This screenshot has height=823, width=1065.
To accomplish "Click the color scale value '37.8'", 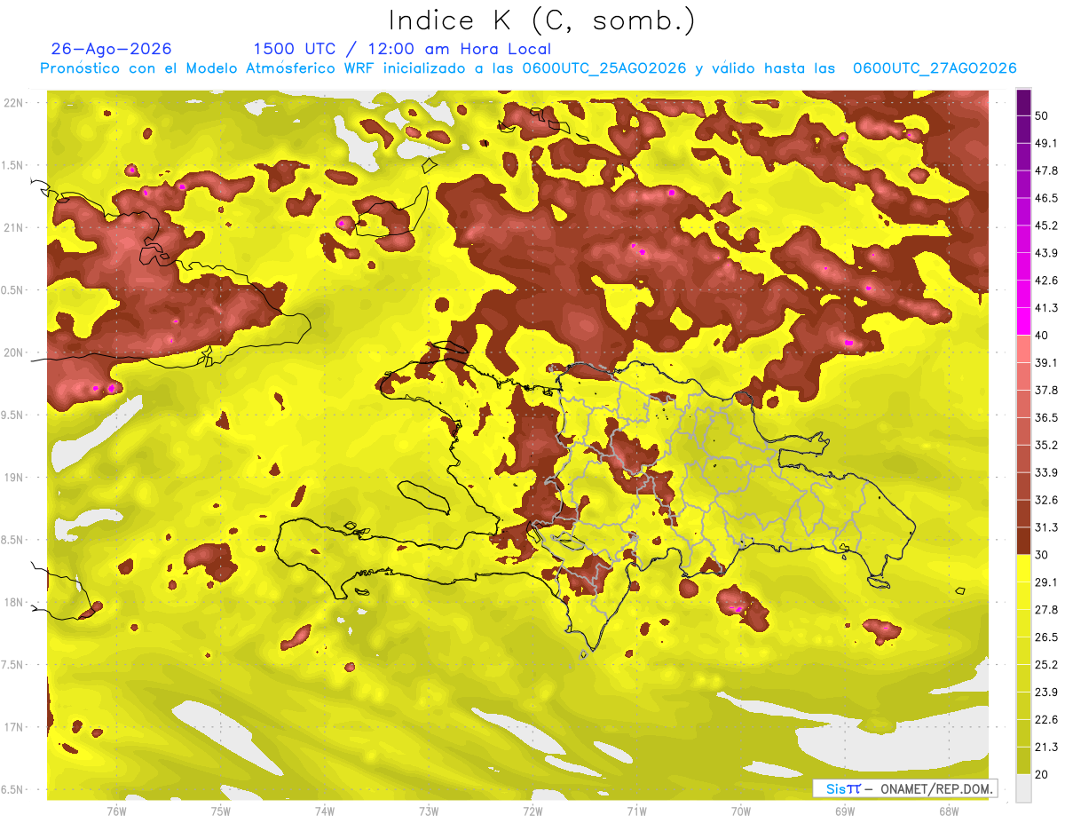I will click(1045, 390).
